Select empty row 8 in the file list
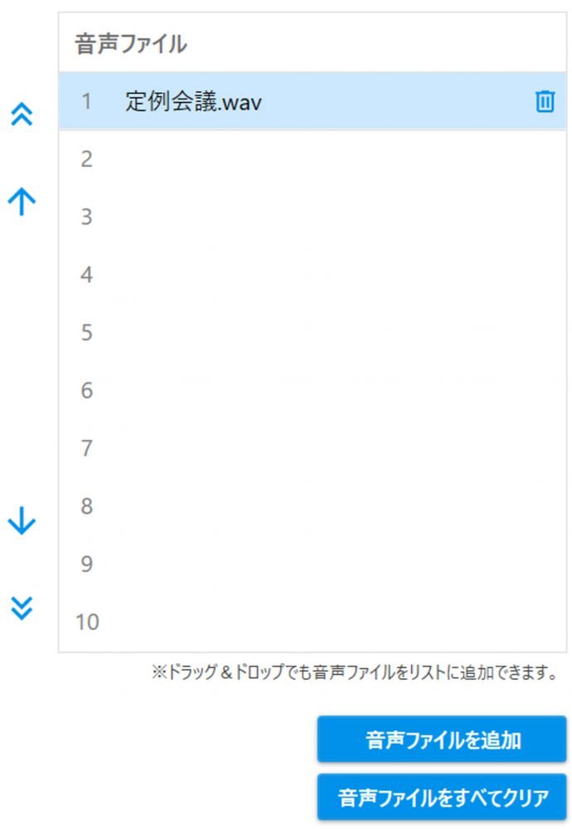 313,506
